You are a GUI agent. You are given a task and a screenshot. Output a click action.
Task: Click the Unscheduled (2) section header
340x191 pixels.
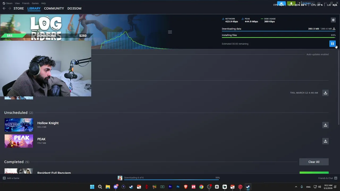(x=19, y=113)
